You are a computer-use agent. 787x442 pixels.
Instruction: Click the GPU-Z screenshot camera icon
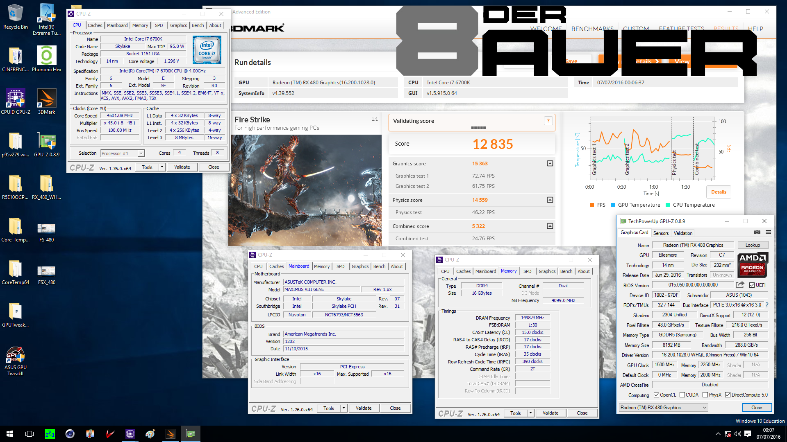coord(757,232)
